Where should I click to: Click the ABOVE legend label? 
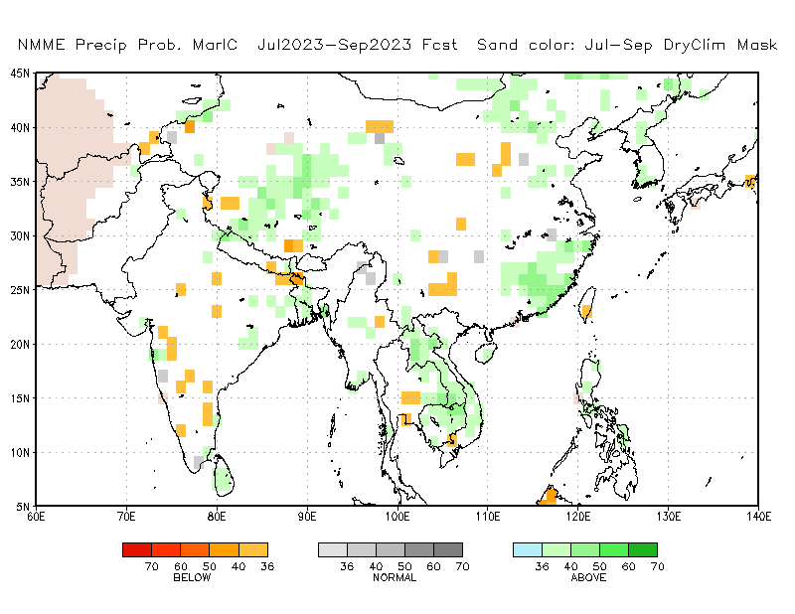click(x=588, y=577)
